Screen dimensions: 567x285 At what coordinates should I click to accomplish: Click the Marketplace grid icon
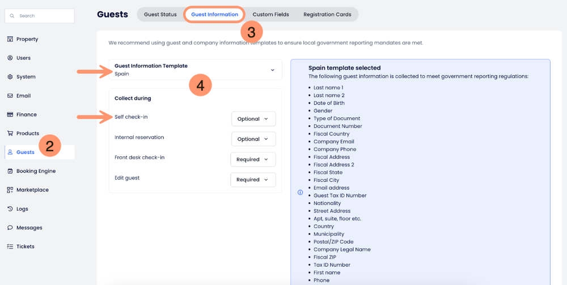[10, 190]
